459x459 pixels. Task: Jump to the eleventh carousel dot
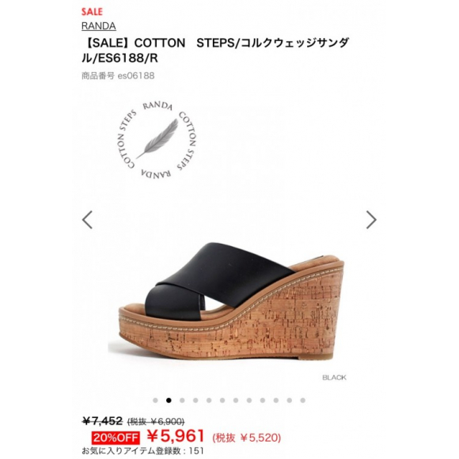click(x=290, y=400)
